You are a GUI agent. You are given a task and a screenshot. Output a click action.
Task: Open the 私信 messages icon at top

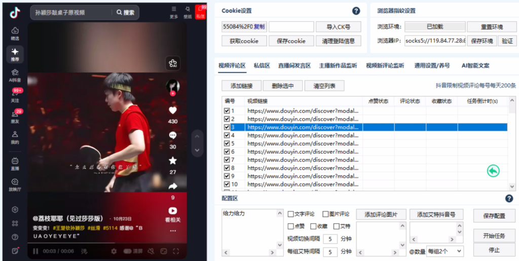[x=201, y=12]
